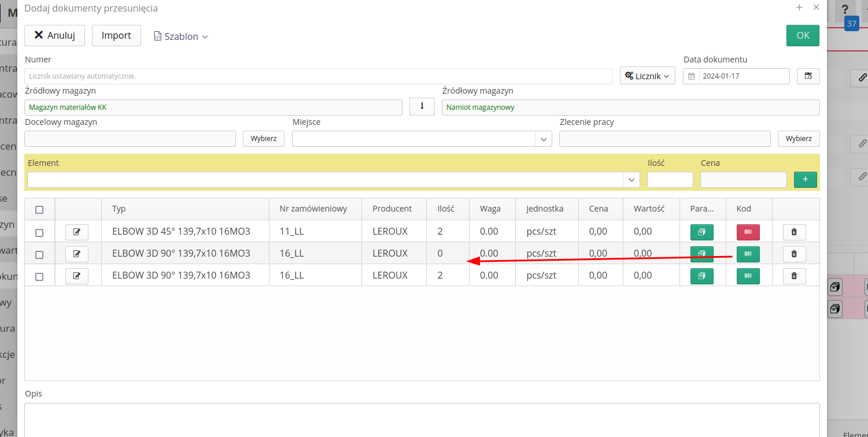Open parameters icon for the ELBOW 45° row

click(701, 232)
